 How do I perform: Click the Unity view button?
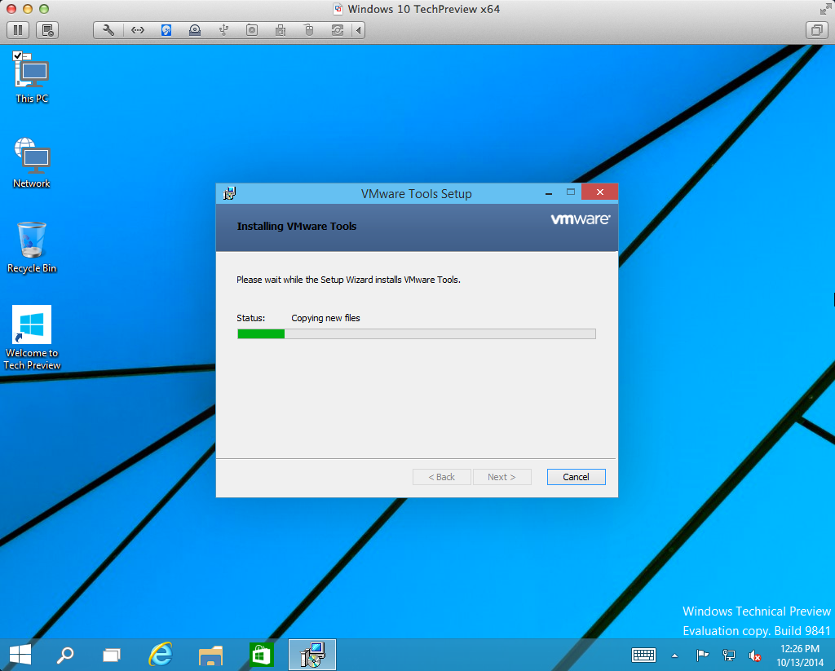click(816, 30)
